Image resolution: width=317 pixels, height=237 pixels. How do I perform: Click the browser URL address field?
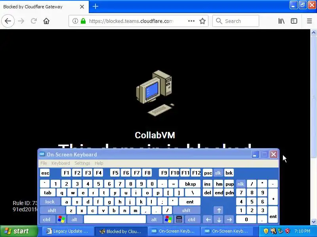click(131, 21)
